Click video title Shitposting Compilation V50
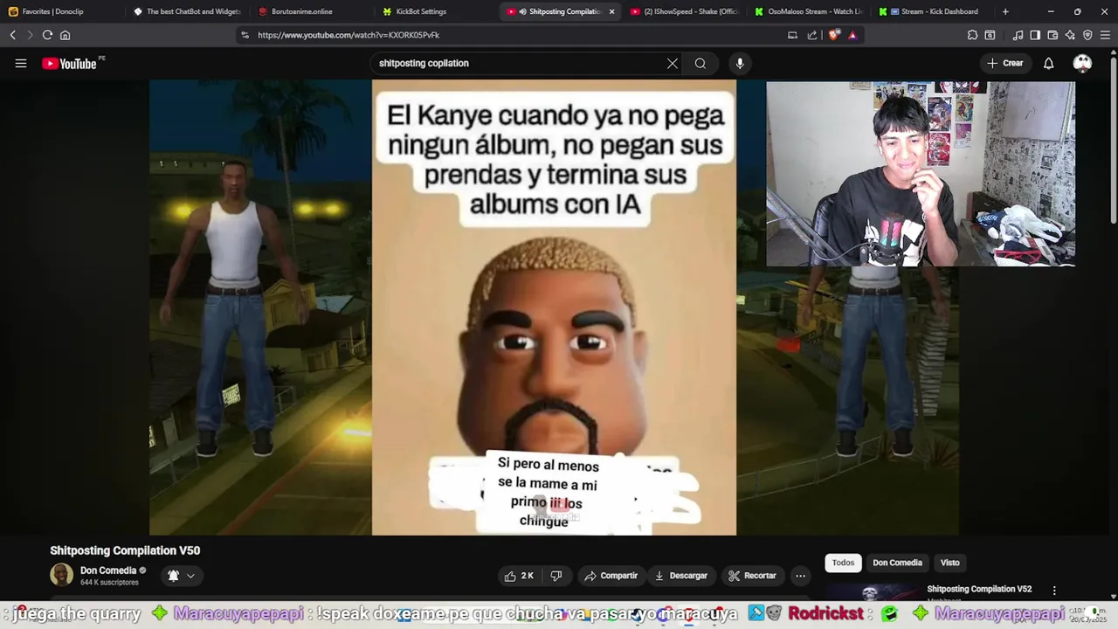The image size is (1118, 629). [125, 550]
